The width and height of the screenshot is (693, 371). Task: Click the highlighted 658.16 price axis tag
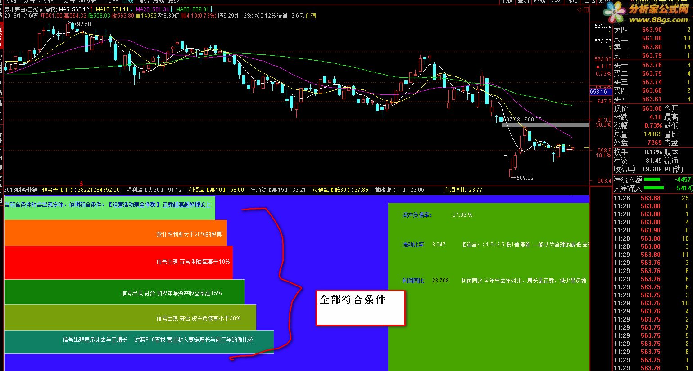coord(600,92)
